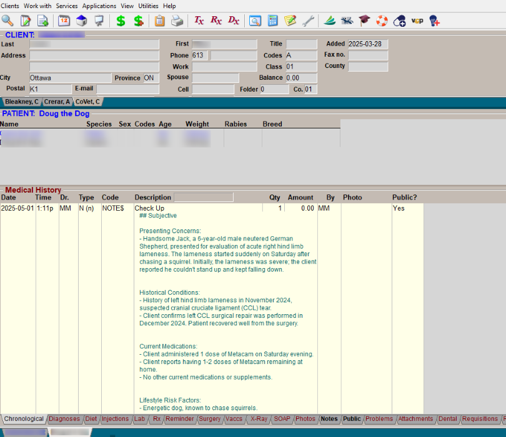
Task: Switch to the Lab tab
Action: click(139, 419)
